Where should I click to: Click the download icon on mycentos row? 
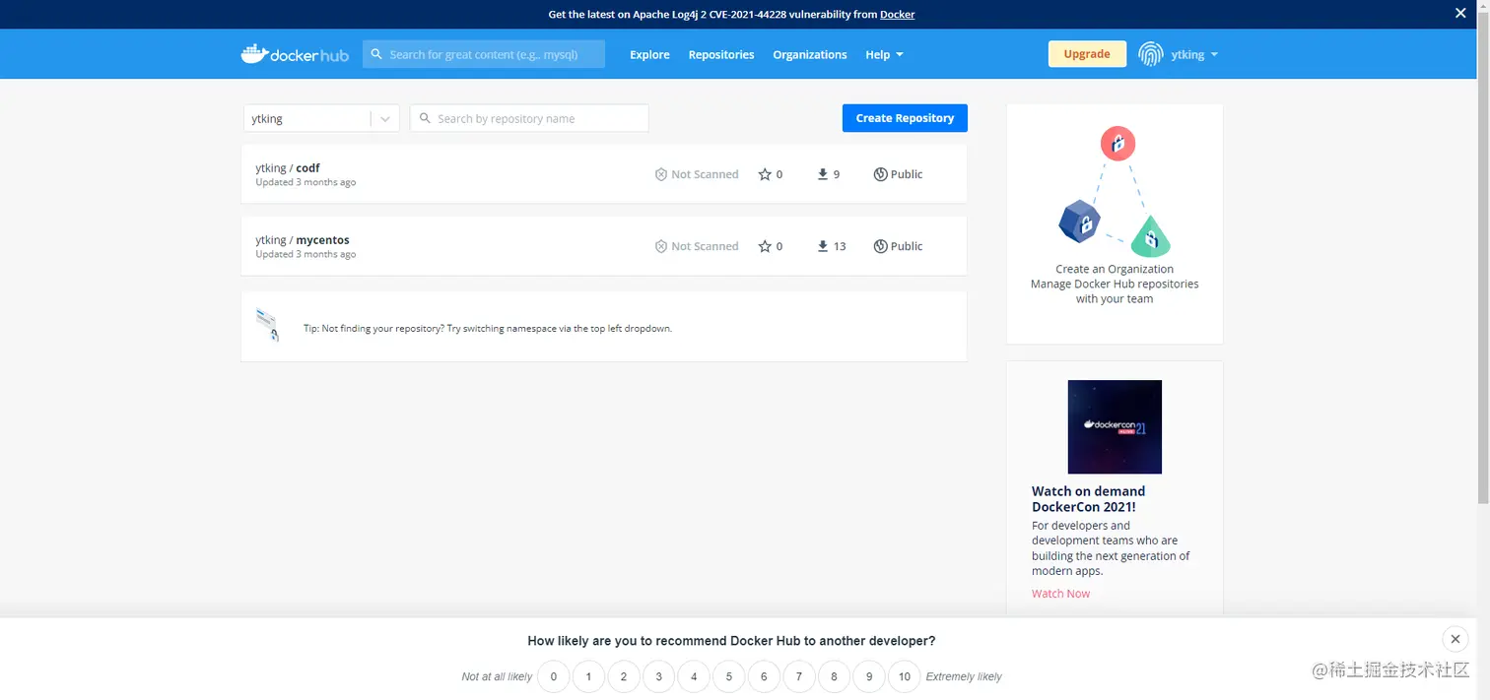pyautogui.click(x=823, y=246)
